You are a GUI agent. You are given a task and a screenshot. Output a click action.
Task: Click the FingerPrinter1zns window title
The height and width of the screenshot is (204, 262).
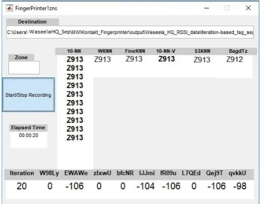(x=36, y=8)
